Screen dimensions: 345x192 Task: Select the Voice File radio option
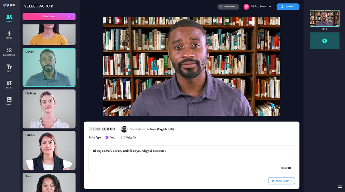[x=123, y=138]
